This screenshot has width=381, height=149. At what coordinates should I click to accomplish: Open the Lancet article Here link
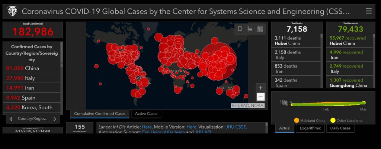coord(147,127)
